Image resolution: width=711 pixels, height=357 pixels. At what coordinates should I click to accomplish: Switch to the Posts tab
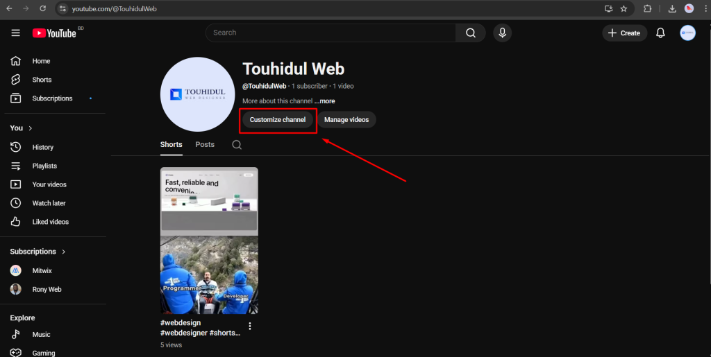(205, 145)
